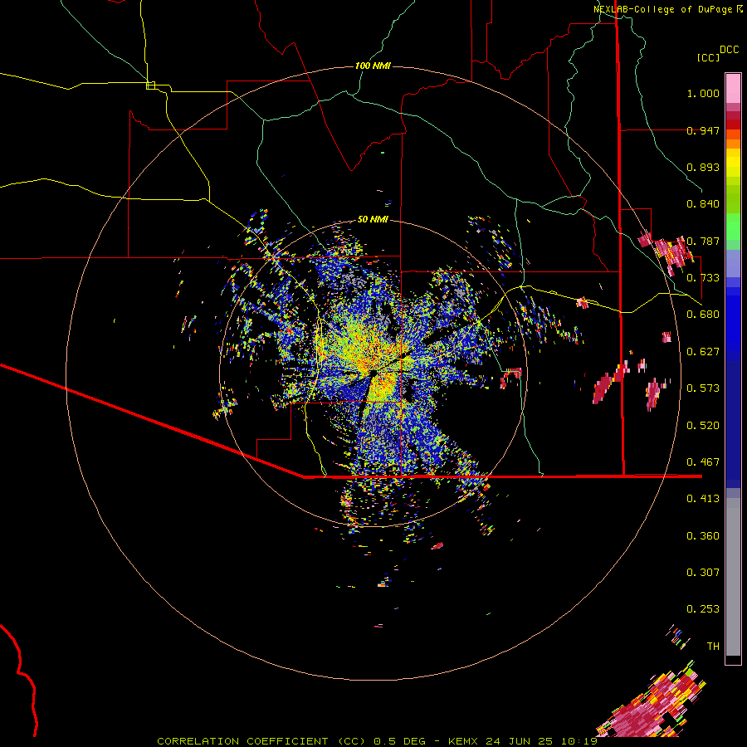Screen dimensions: 747x747
Task: Click the 0.520 scale value
Action: (703, 426)
